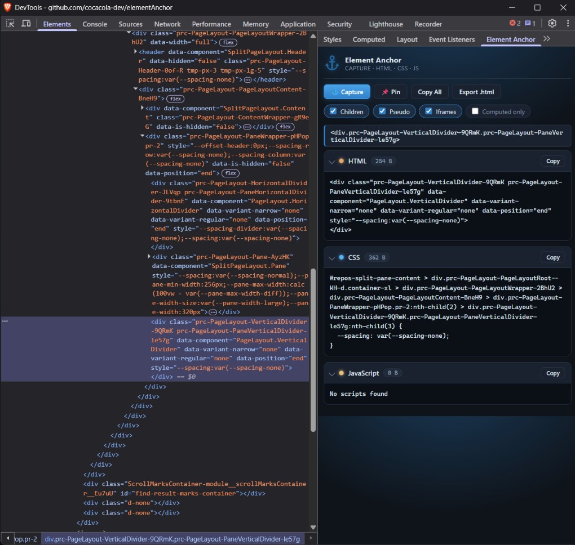Uncheck the Children checkbox
This screenshot has width=575, height=545.
pyautogui.click(x=333, y=111)
